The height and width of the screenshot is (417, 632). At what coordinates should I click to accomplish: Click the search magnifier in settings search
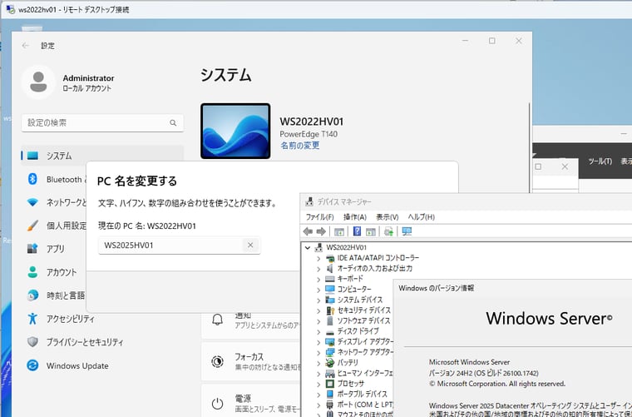pos(173,122)
